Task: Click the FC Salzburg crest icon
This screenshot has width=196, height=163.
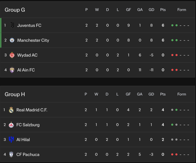Action: (x=11, y=125)
